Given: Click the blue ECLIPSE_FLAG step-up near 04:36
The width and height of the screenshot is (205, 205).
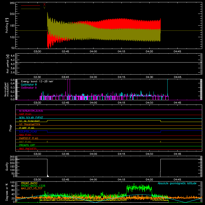Looking at the screenshot, I should 161,131.
